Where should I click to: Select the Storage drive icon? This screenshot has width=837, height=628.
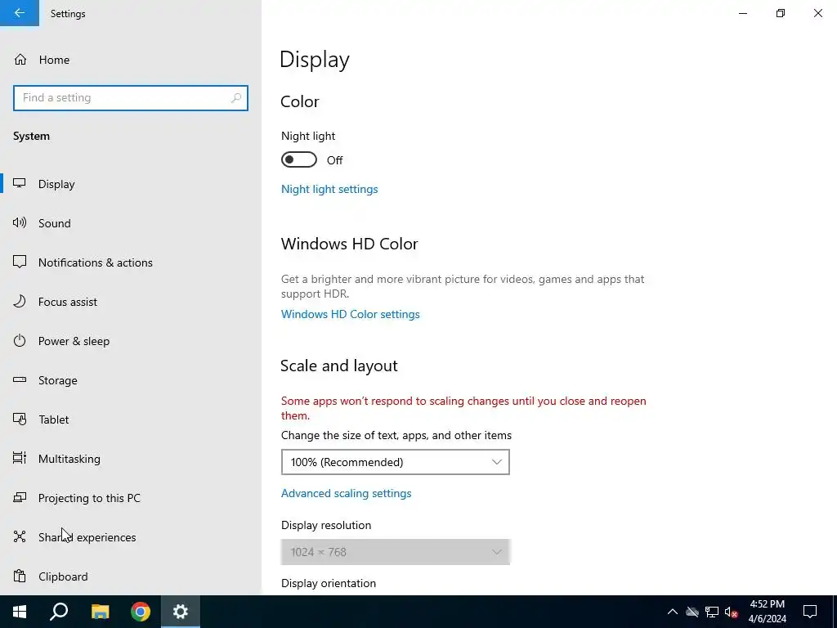[x=20, y=379]
